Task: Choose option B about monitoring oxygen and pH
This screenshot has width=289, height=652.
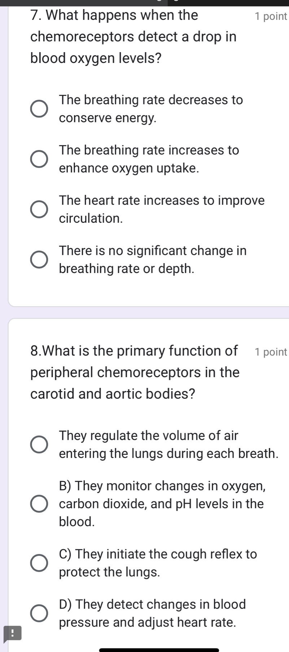Action: point(39,503)
